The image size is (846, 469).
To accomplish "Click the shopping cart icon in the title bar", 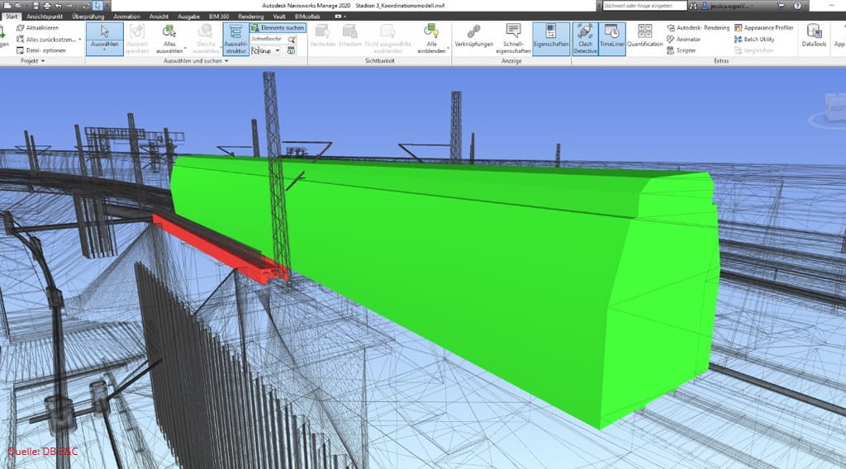I will (780, 6).
